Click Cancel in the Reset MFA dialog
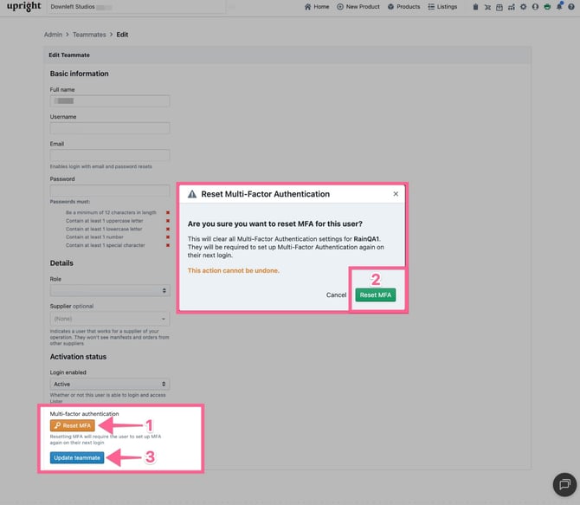 (336, 295)
